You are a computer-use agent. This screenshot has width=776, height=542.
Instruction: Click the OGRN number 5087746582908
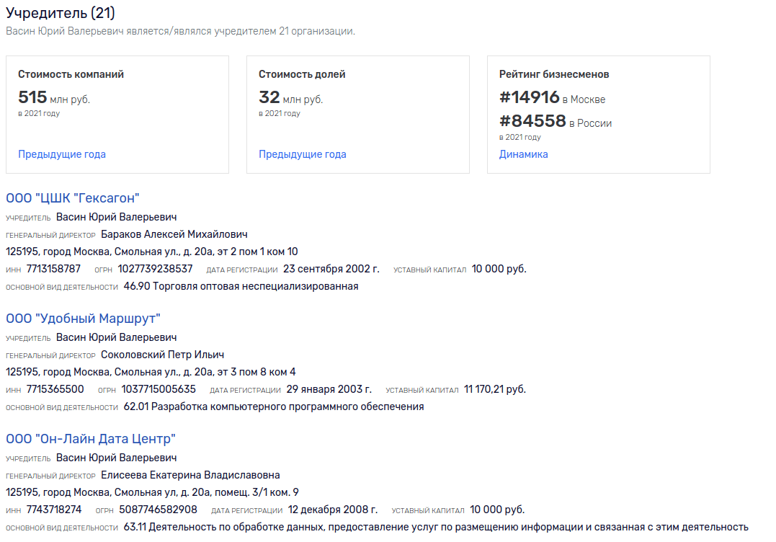[158, 510]
